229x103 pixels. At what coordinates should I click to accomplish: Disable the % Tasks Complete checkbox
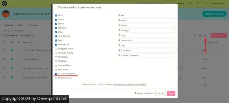[x=56, y=74]
